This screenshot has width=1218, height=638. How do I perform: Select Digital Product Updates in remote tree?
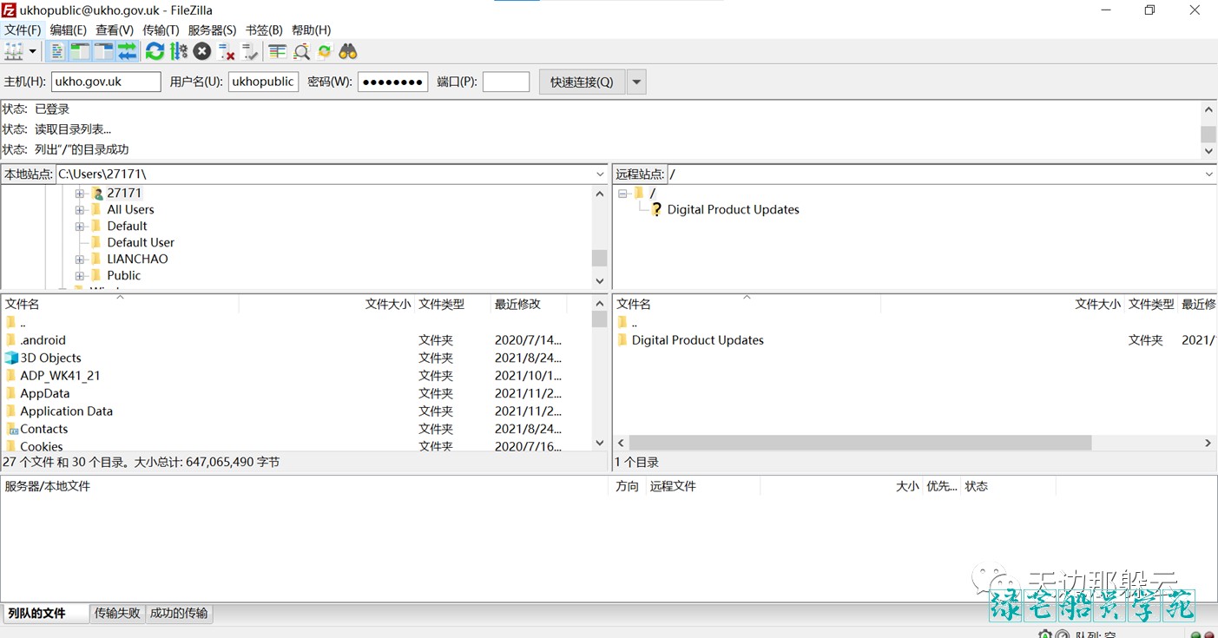click(x=733, y=209)
